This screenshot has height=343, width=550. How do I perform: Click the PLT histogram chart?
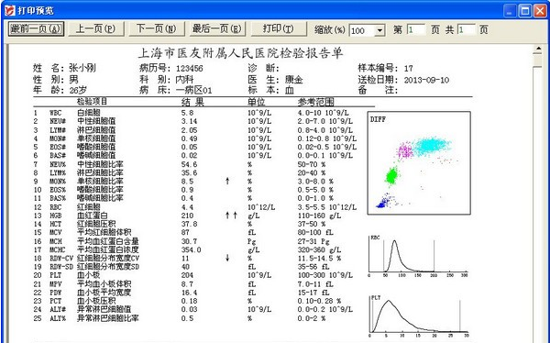tap(419, 316)
